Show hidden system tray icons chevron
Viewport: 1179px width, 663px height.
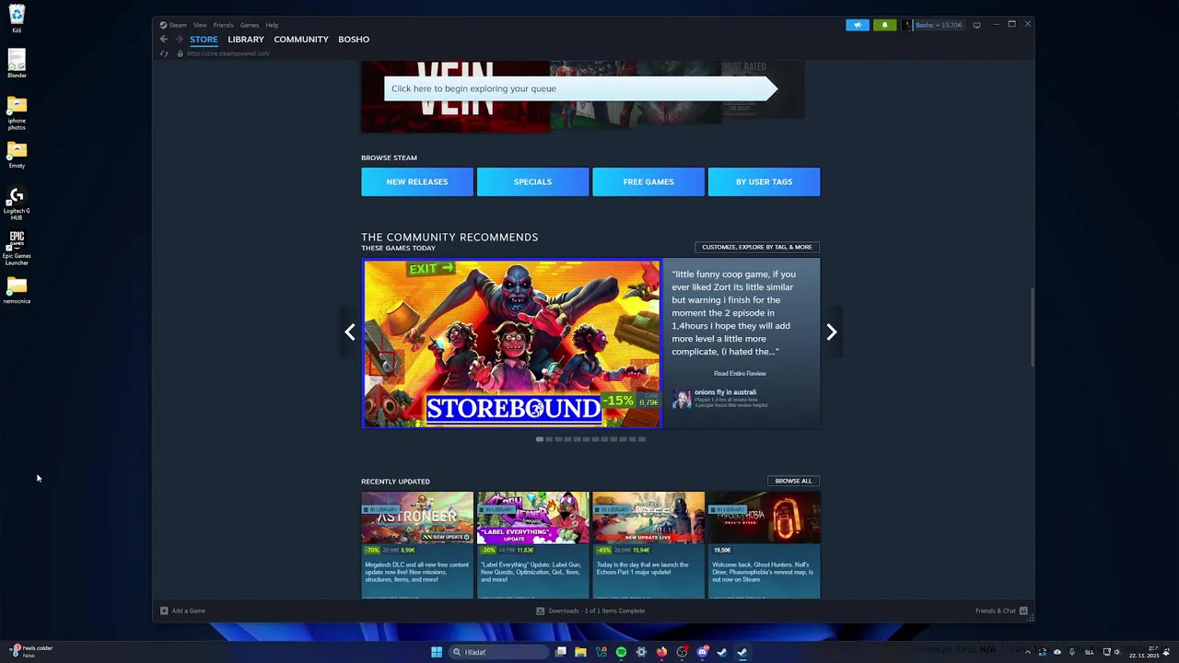[1027, 652]
